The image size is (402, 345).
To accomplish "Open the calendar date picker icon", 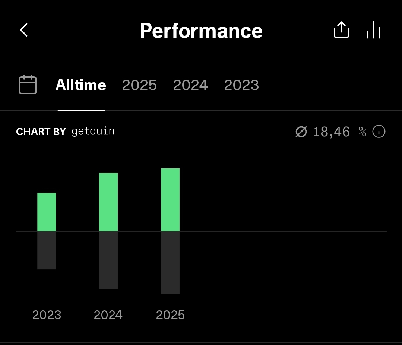I will pyautogui.click(x=28, y=85).
